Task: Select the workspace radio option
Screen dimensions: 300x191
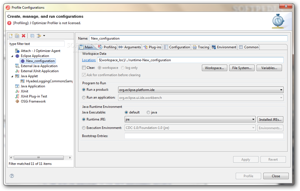Action: (x=100, y=68)
